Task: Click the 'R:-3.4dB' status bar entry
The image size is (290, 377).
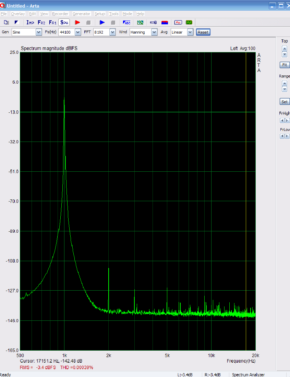Action: coord(213,375)
